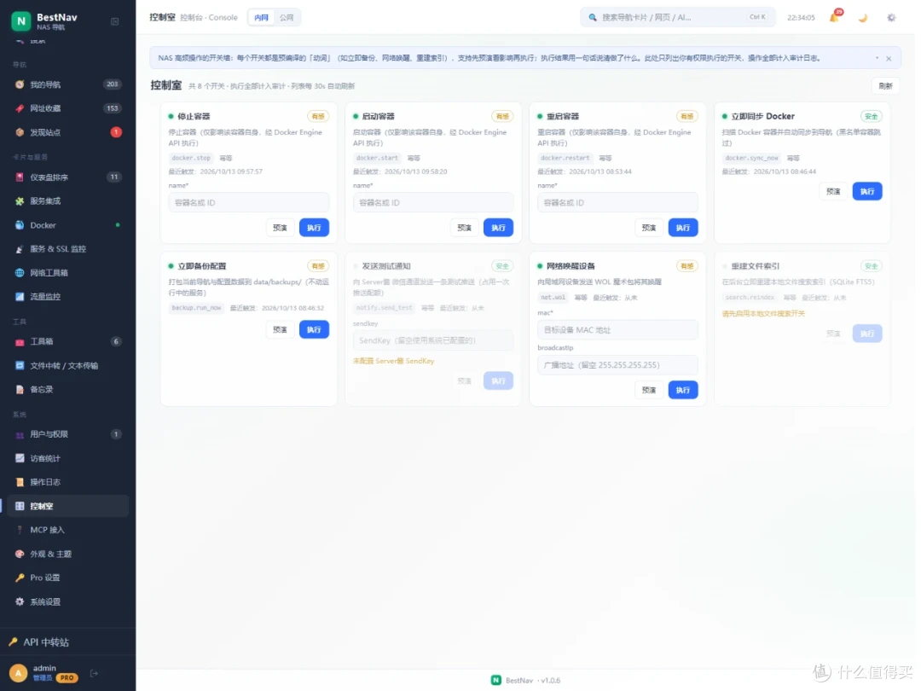Click the docker.stop code tag
Screen dimensions: 921x691
(191, 158)
